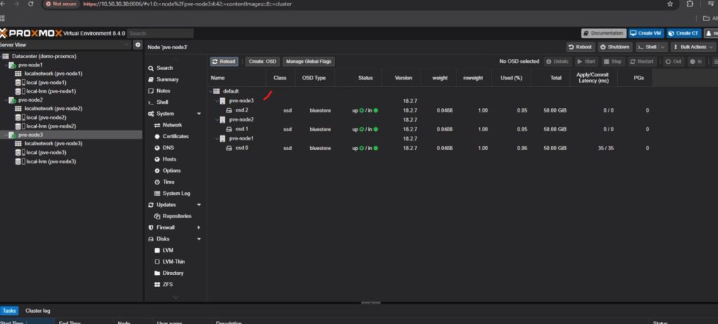Click the Create CT button
718x324 pixels.
pyautogui.click(x=684, y=34)
